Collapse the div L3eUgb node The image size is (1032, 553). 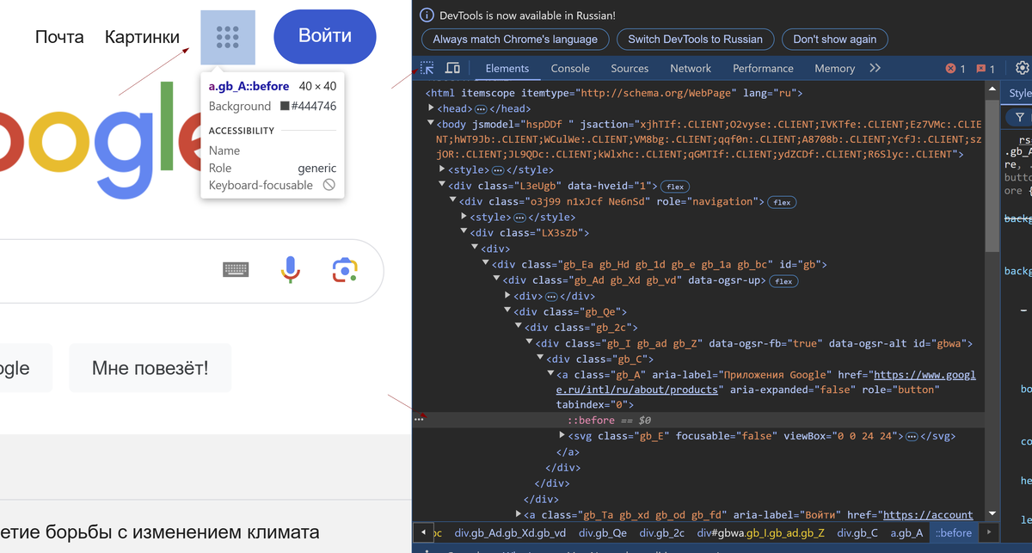(442, 186)
